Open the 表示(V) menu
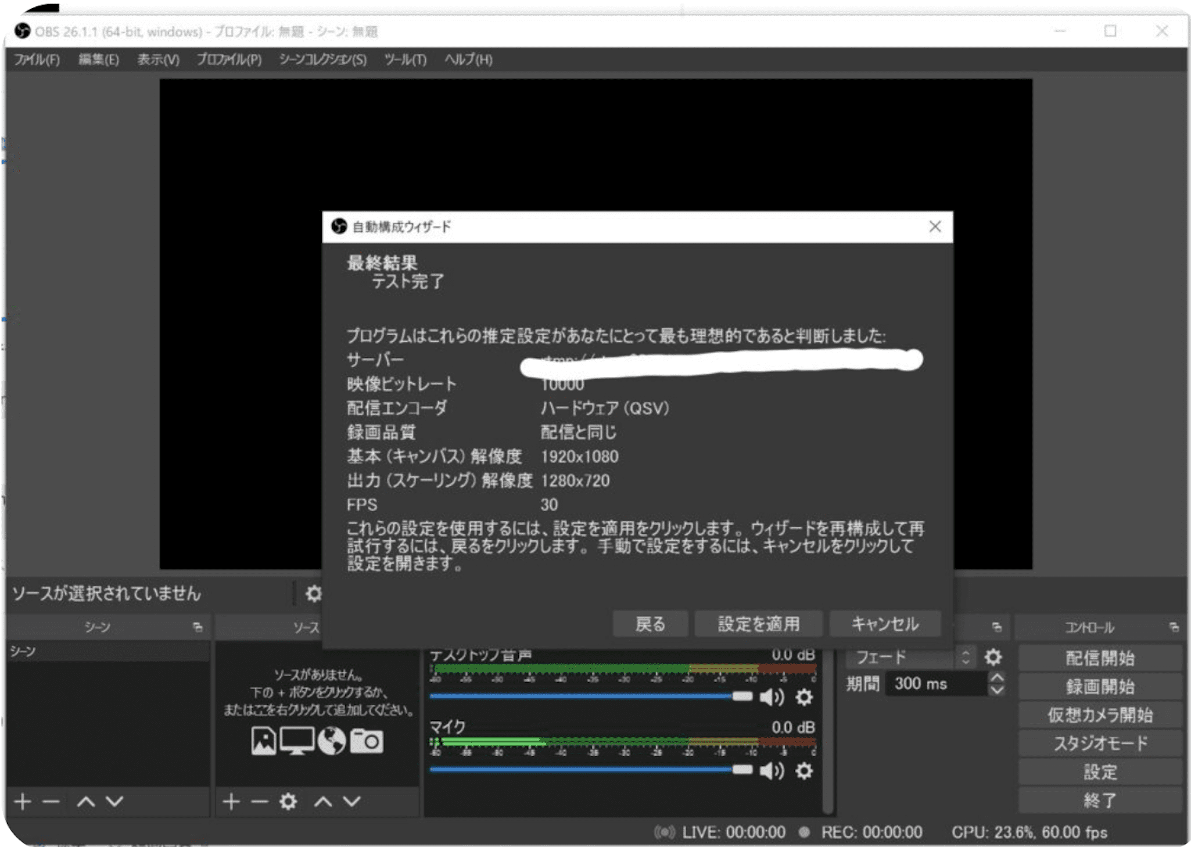 tap(158, 60)
